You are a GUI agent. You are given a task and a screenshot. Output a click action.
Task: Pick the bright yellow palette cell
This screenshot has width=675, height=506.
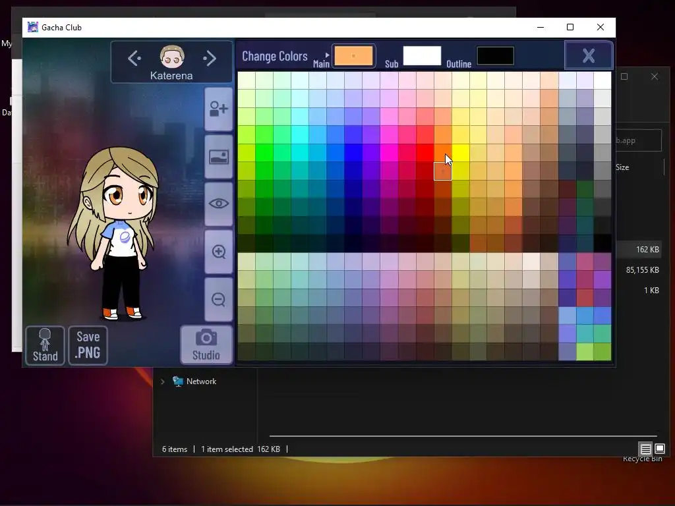point(461,153)
